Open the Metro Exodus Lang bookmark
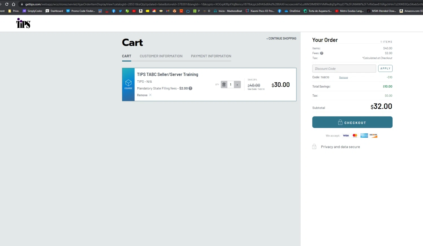 pos(349,11)
